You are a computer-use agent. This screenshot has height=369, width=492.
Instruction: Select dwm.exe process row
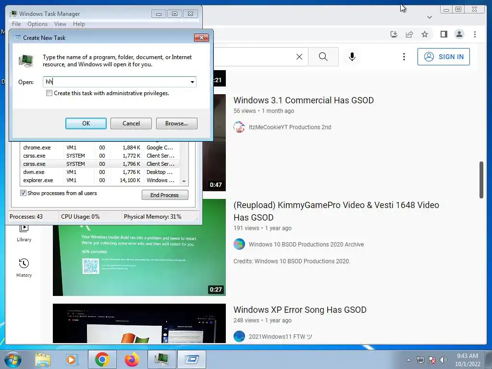(100, 172)
